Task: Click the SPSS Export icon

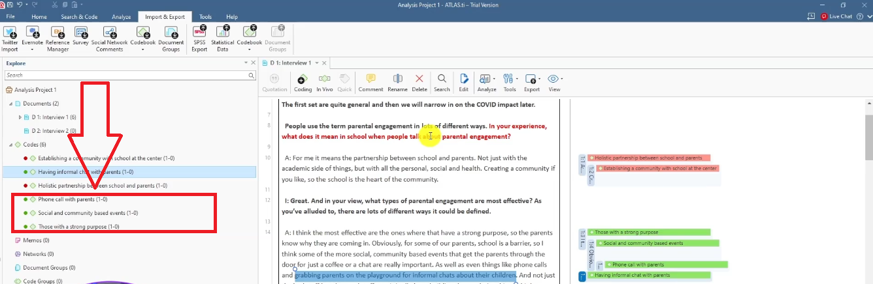Action: [x=199, y=33]
